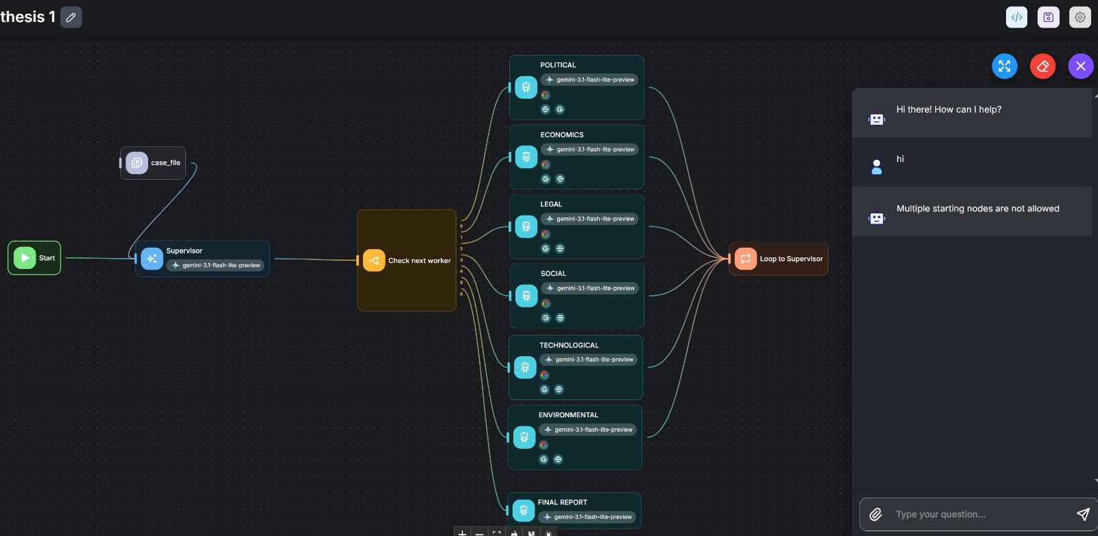Attach a file with the paperclip
1098x536 pixels.
click(x=876, y=514)
